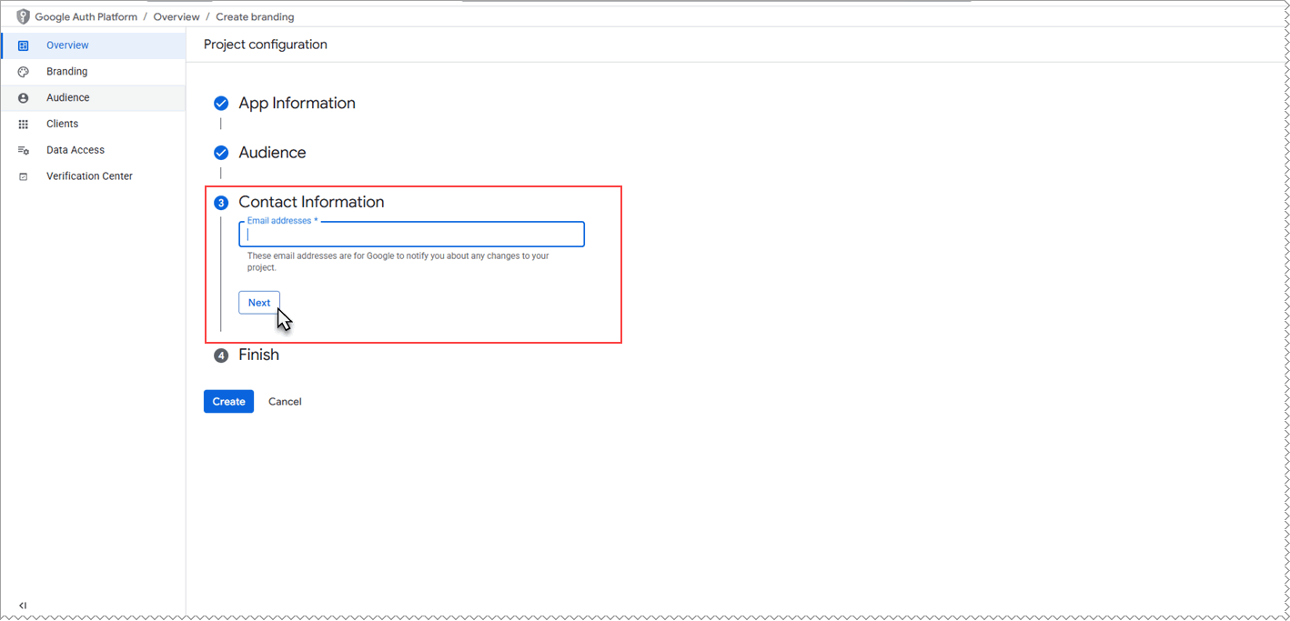Click the blue Create button

click(x=228, y=402)
